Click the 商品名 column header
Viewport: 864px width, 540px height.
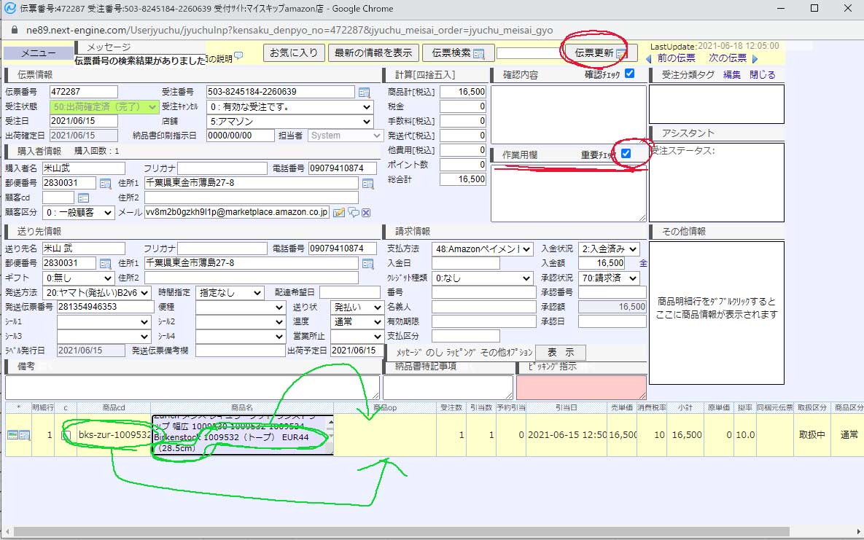click(242, 408)
